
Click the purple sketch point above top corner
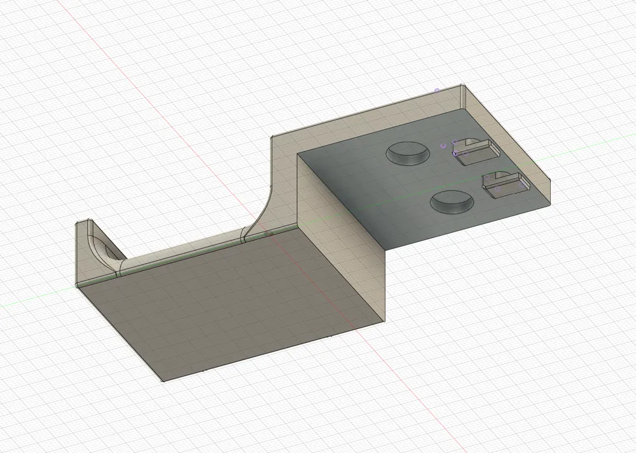[437, 90]
